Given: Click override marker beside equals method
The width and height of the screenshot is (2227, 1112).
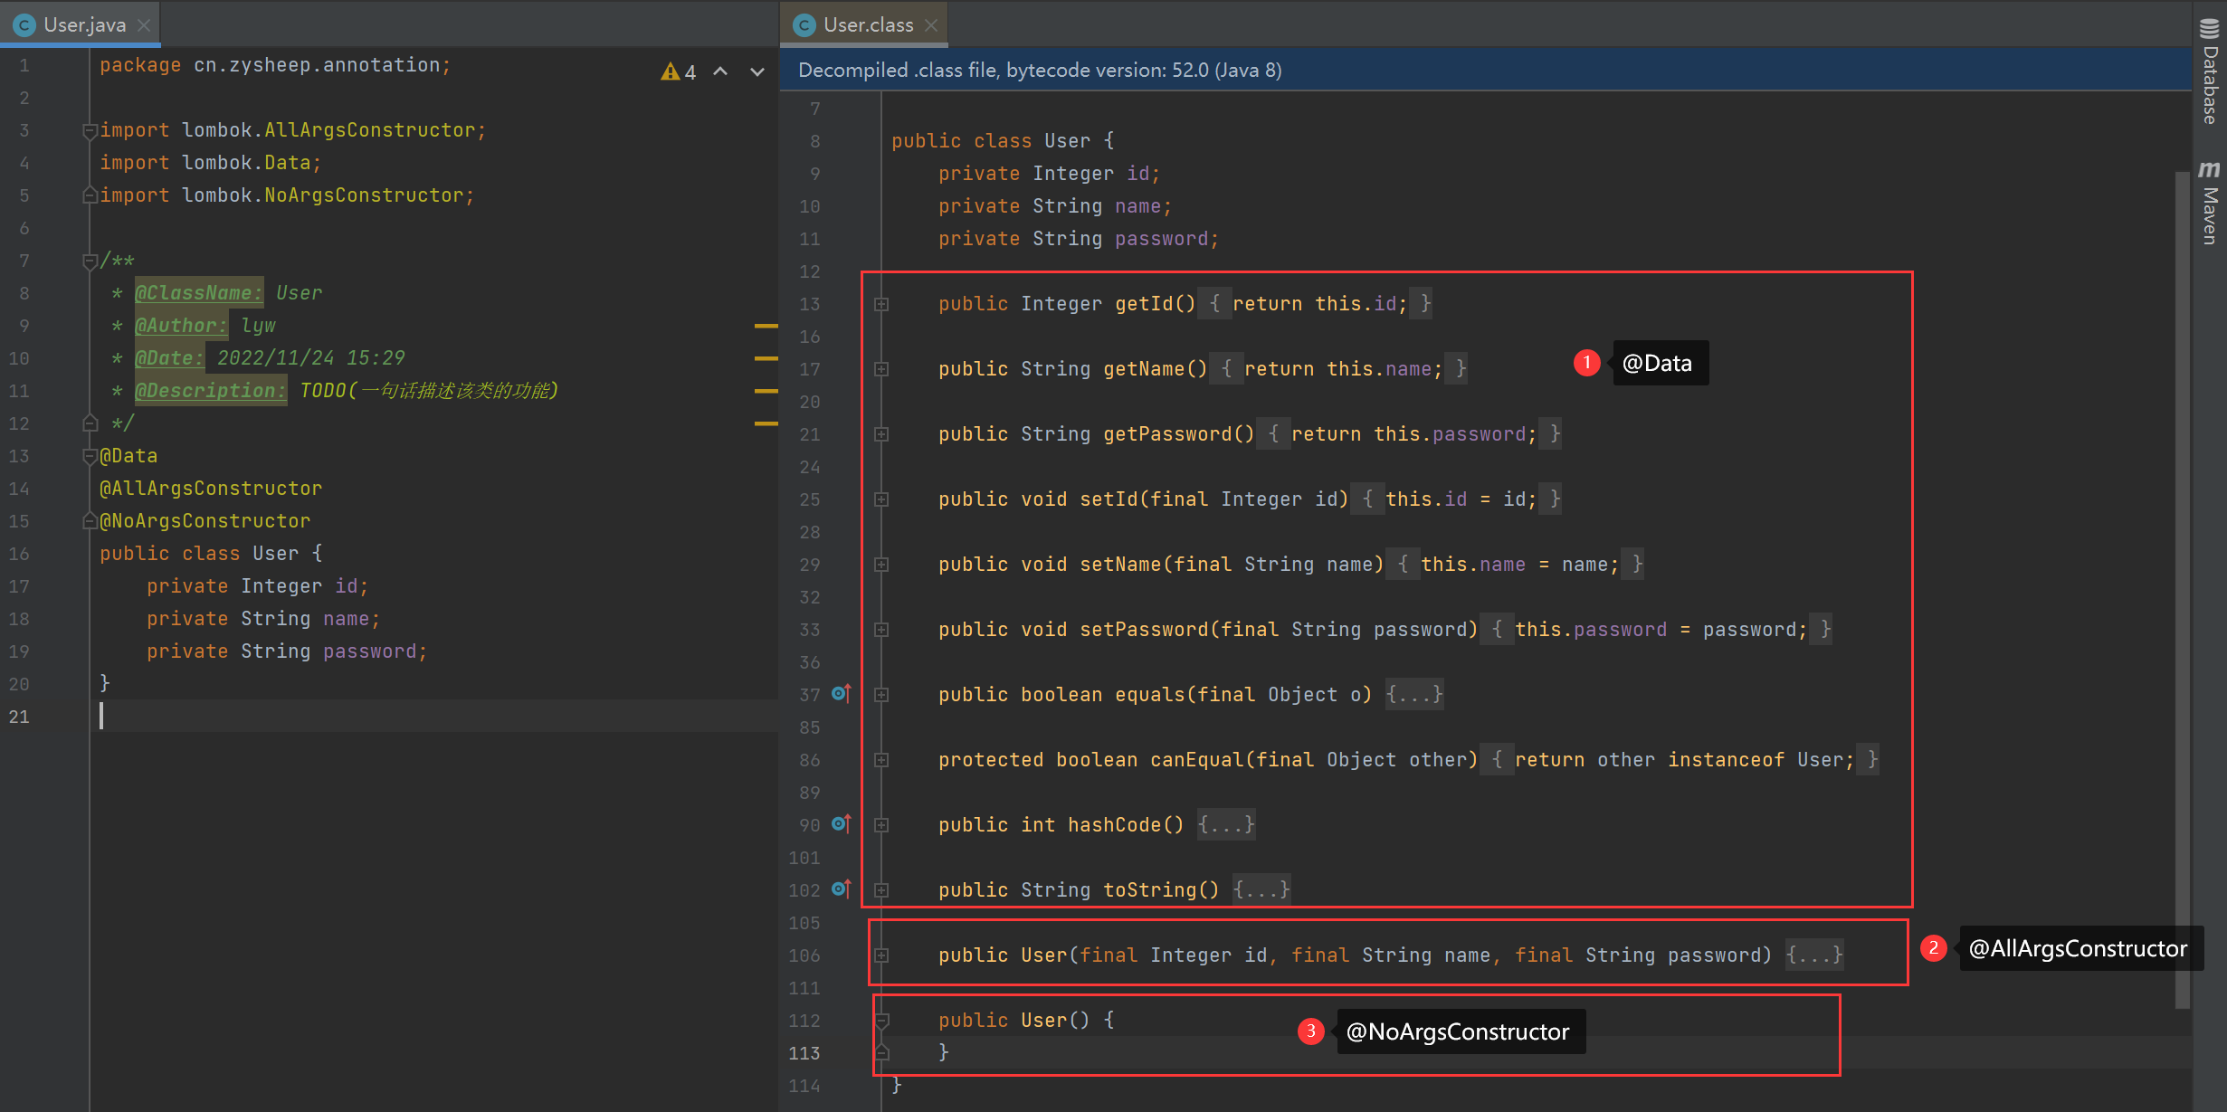Looking at the screenshot, I should click(841, 694).
